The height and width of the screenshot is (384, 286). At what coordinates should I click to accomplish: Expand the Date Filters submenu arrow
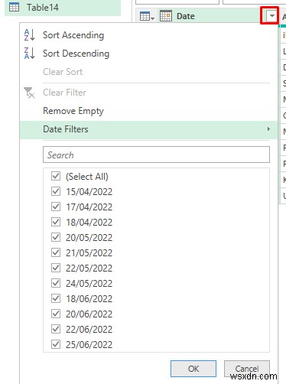[268, 129]
